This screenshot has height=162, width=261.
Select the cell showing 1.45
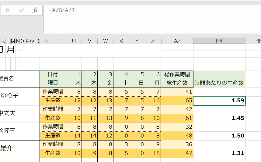219,118
